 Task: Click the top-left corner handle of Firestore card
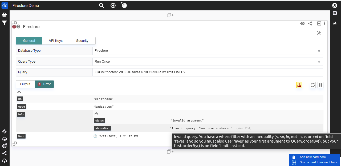click(15, 23)
